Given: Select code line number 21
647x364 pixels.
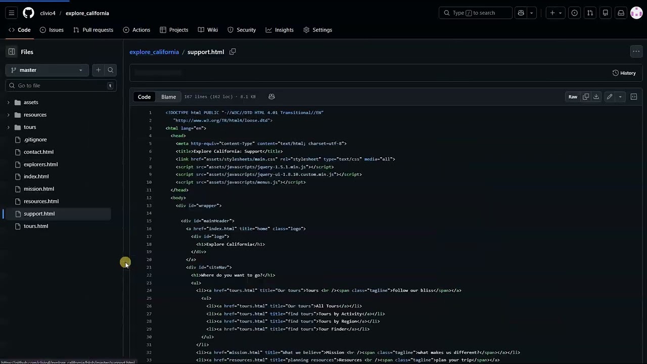Looking at the screenshot, I should point(149,267).
